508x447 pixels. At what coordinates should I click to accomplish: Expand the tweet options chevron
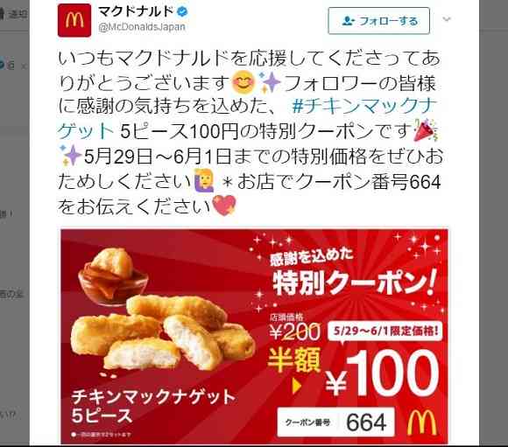click(447, 19)
